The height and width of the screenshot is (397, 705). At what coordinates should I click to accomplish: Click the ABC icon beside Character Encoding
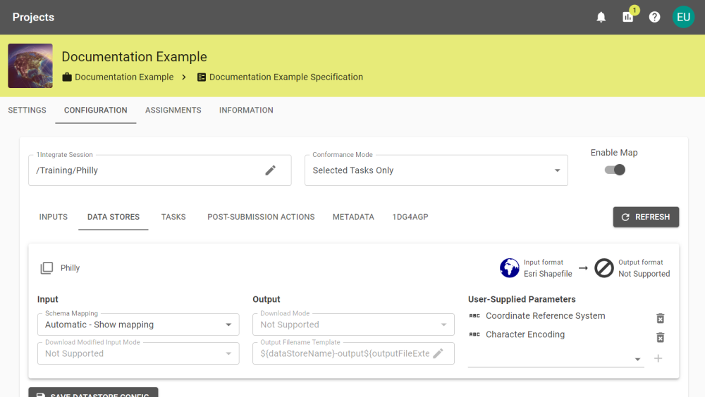tap(474, 334)
